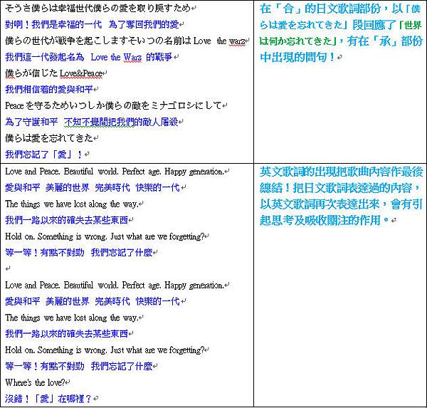The height and width of the screenshot is (408, 427).
Task: Click the first '愛與和平 美麗的世界 完美時代' translation
Action: tap(93, 187)
